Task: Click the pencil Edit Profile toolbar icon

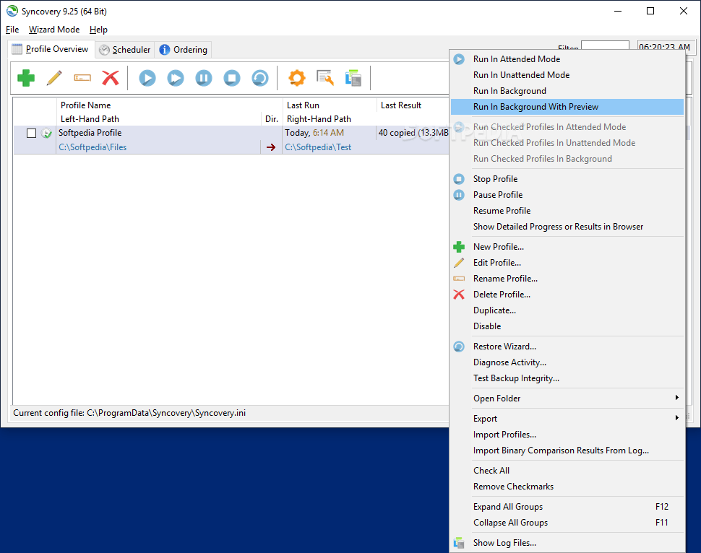Action: click(54, 78)
